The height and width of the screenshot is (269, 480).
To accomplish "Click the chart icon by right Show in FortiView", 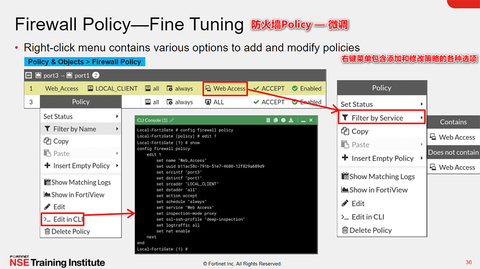I will click(x=345, y=189).
